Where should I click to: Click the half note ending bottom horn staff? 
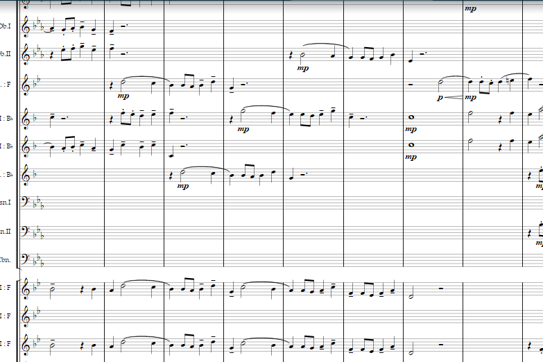pyautogui.click(x=411, y=351)
